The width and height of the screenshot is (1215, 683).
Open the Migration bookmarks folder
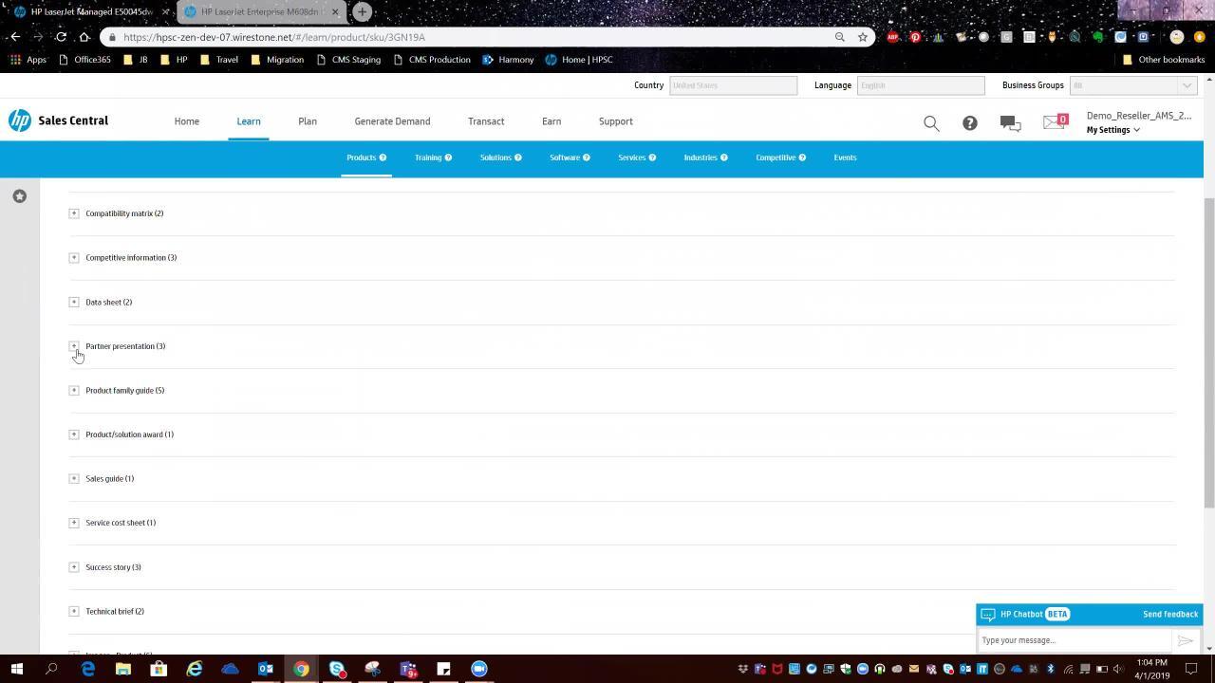pos(277,60)
